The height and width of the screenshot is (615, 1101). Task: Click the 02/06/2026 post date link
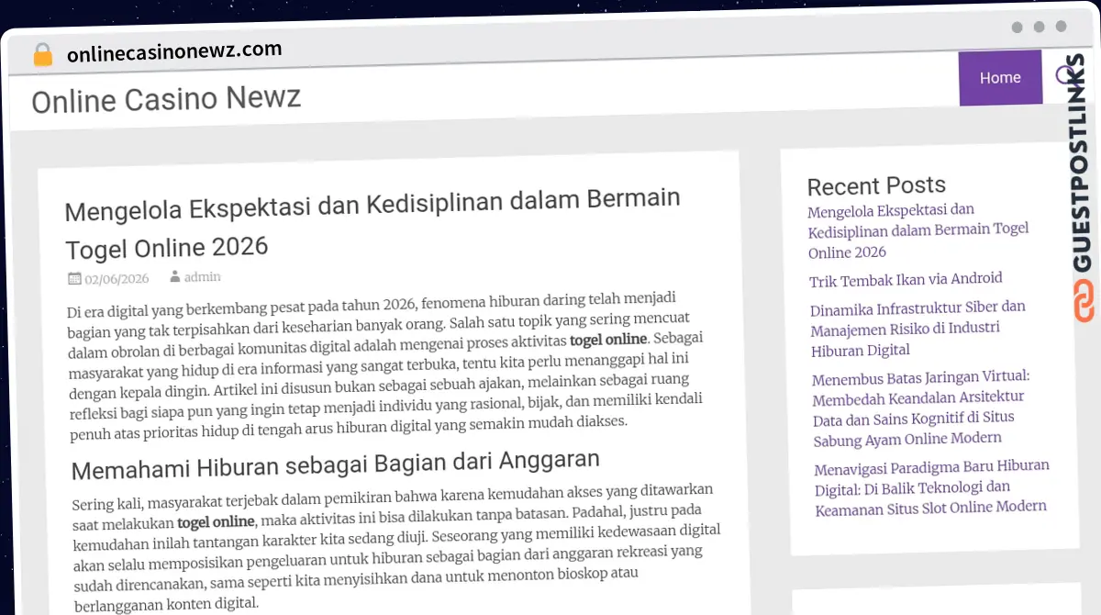click(117, 279)
